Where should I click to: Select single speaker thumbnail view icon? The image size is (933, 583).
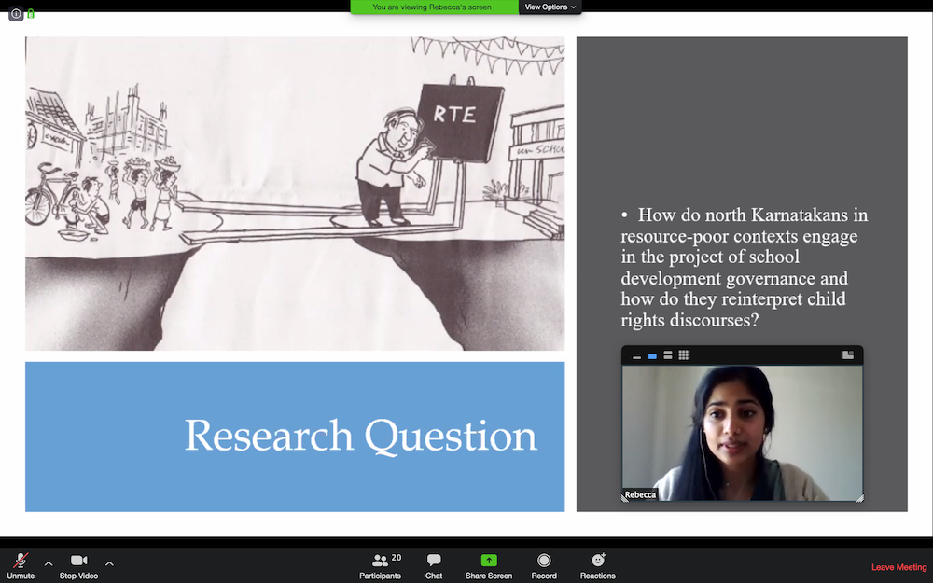pos(652,355)
